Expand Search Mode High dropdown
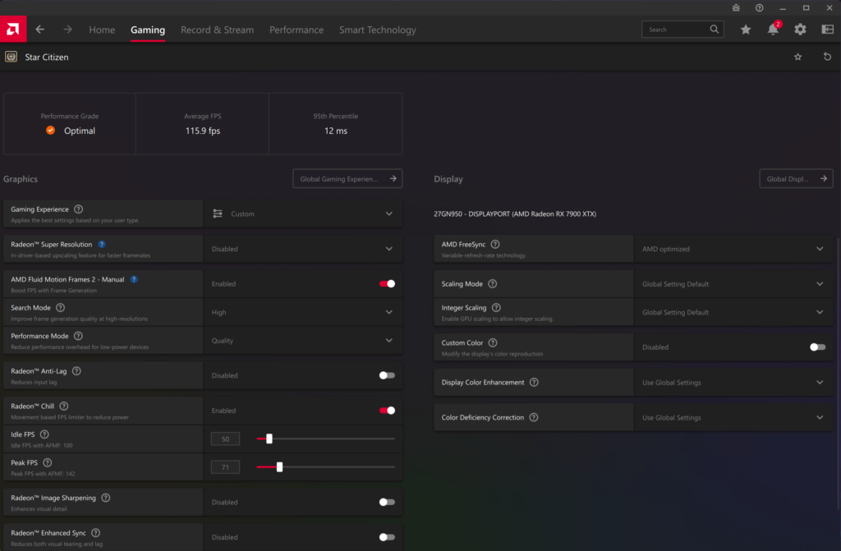Viewport: 841px width, 551px height. (303, 312)
